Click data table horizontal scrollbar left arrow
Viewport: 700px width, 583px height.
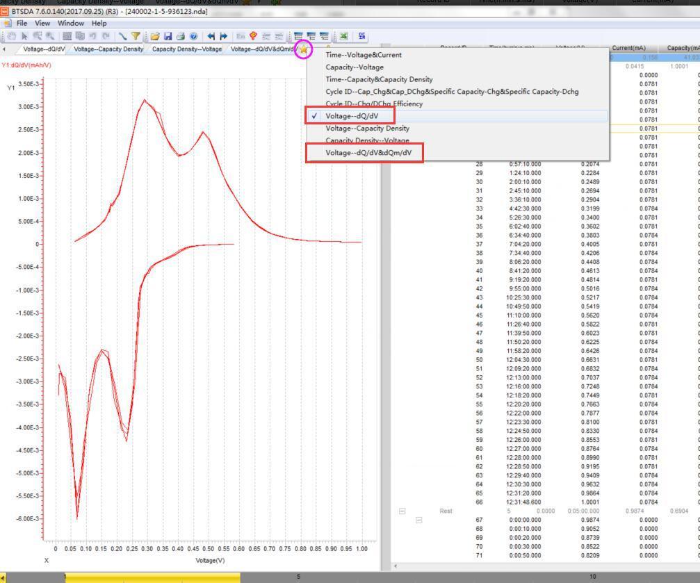pyautogui.click(x=395, y=566)
